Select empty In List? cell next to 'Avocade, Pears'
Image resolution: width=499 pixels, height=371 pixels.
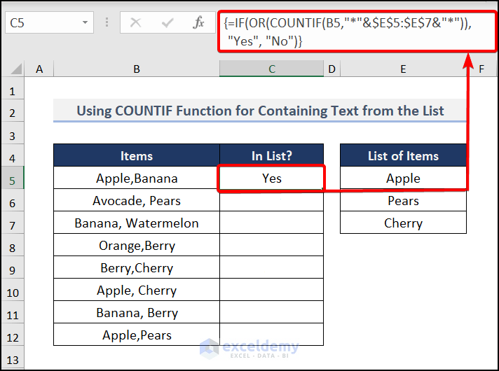271,200
